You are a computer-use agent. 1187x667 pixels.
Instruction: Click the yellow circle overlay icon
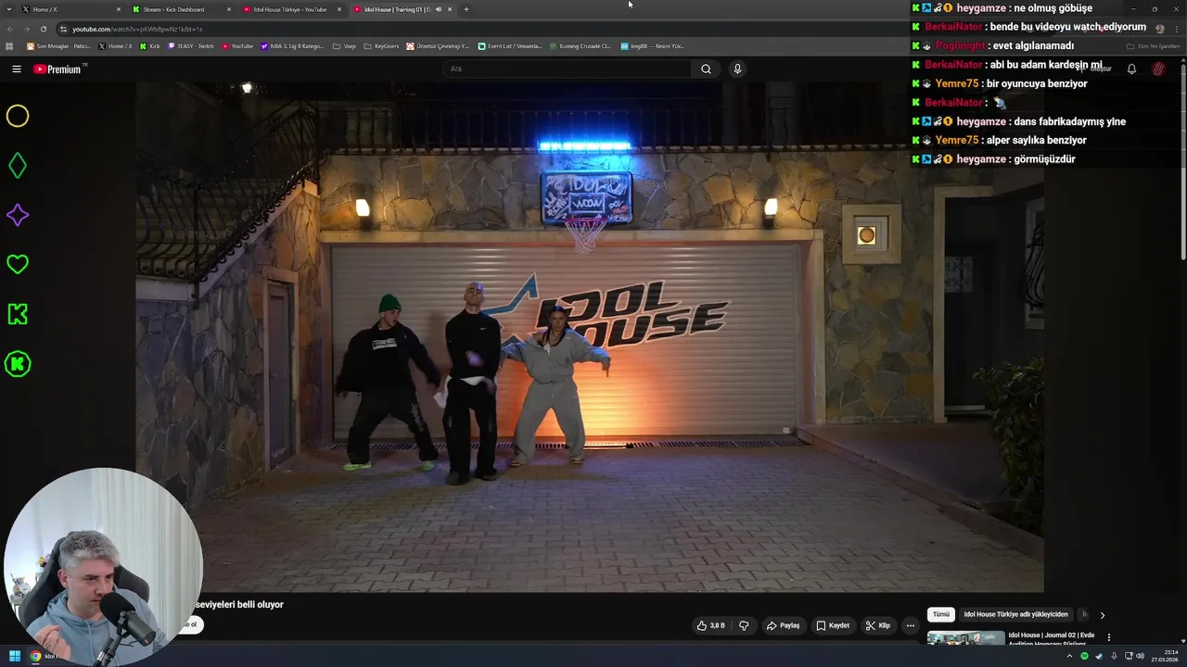point(18,116)
